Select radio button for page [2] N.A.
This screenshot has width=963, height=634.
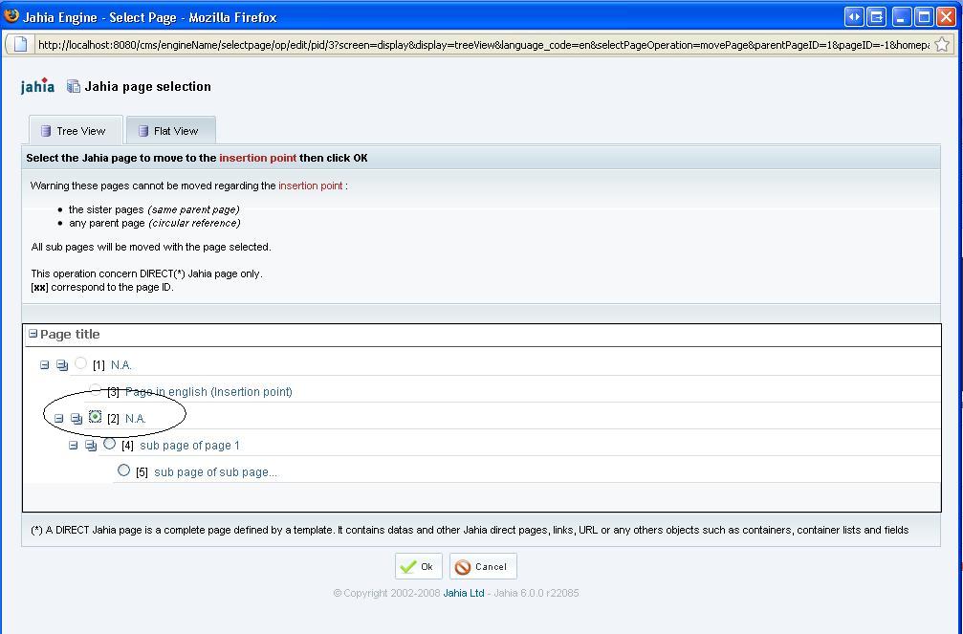pyautogui.click(x=96, y=417)
